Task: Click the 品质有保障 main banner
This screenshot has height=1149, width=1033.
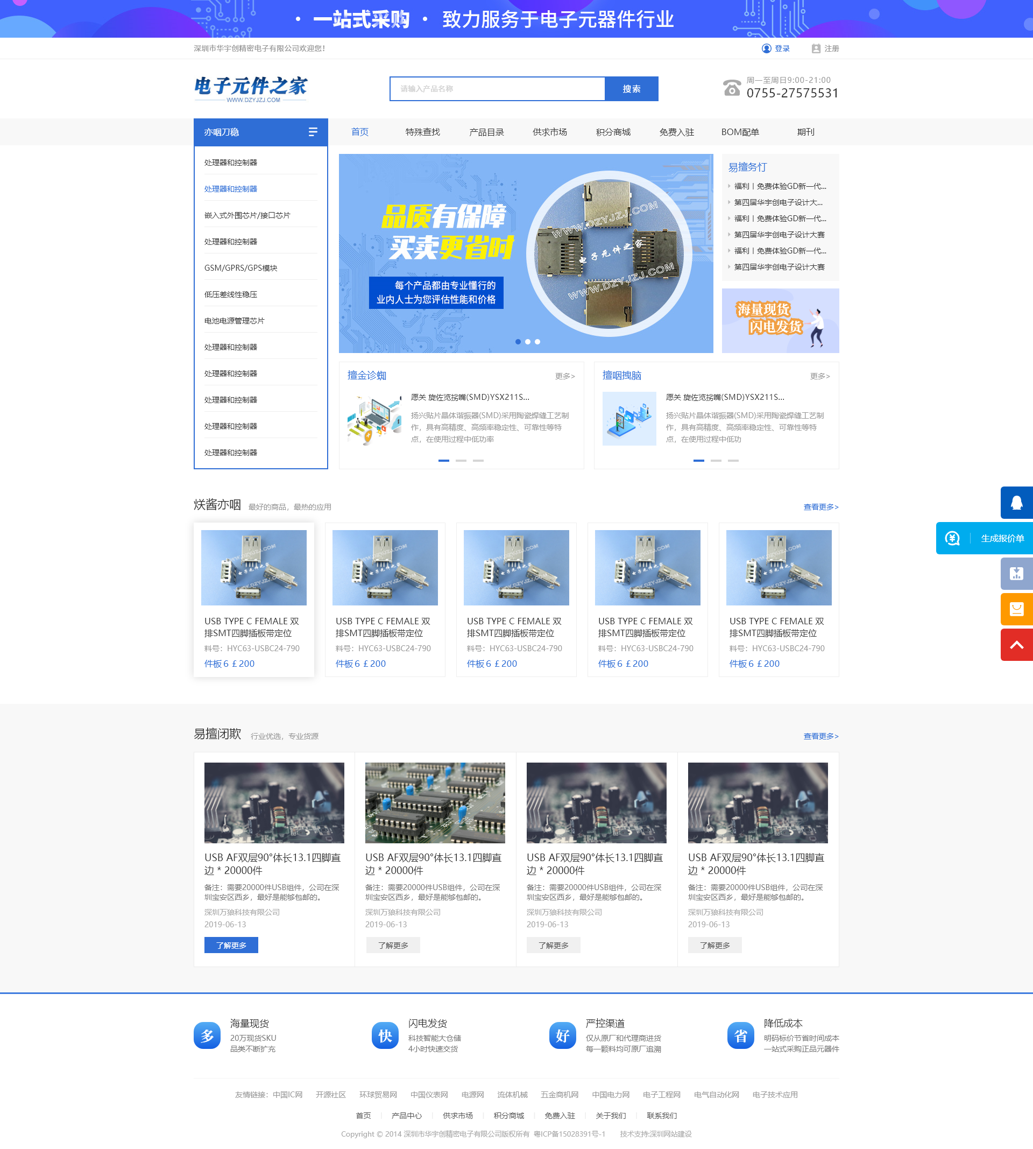Action: point(526,253)
